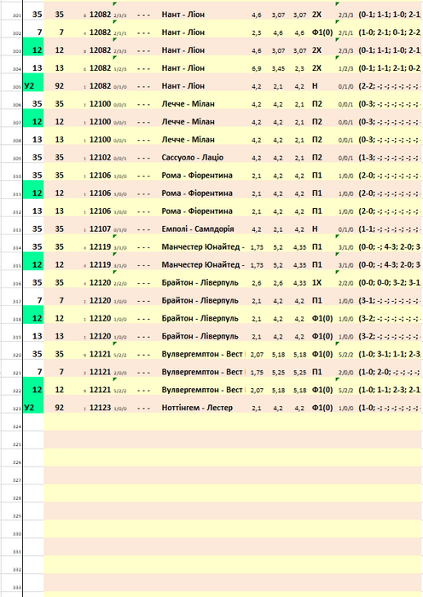Select the 3,45 odds cell
The height and width of the screenshot is (597, 423).
pyautogui.click(x=278, y=68)
